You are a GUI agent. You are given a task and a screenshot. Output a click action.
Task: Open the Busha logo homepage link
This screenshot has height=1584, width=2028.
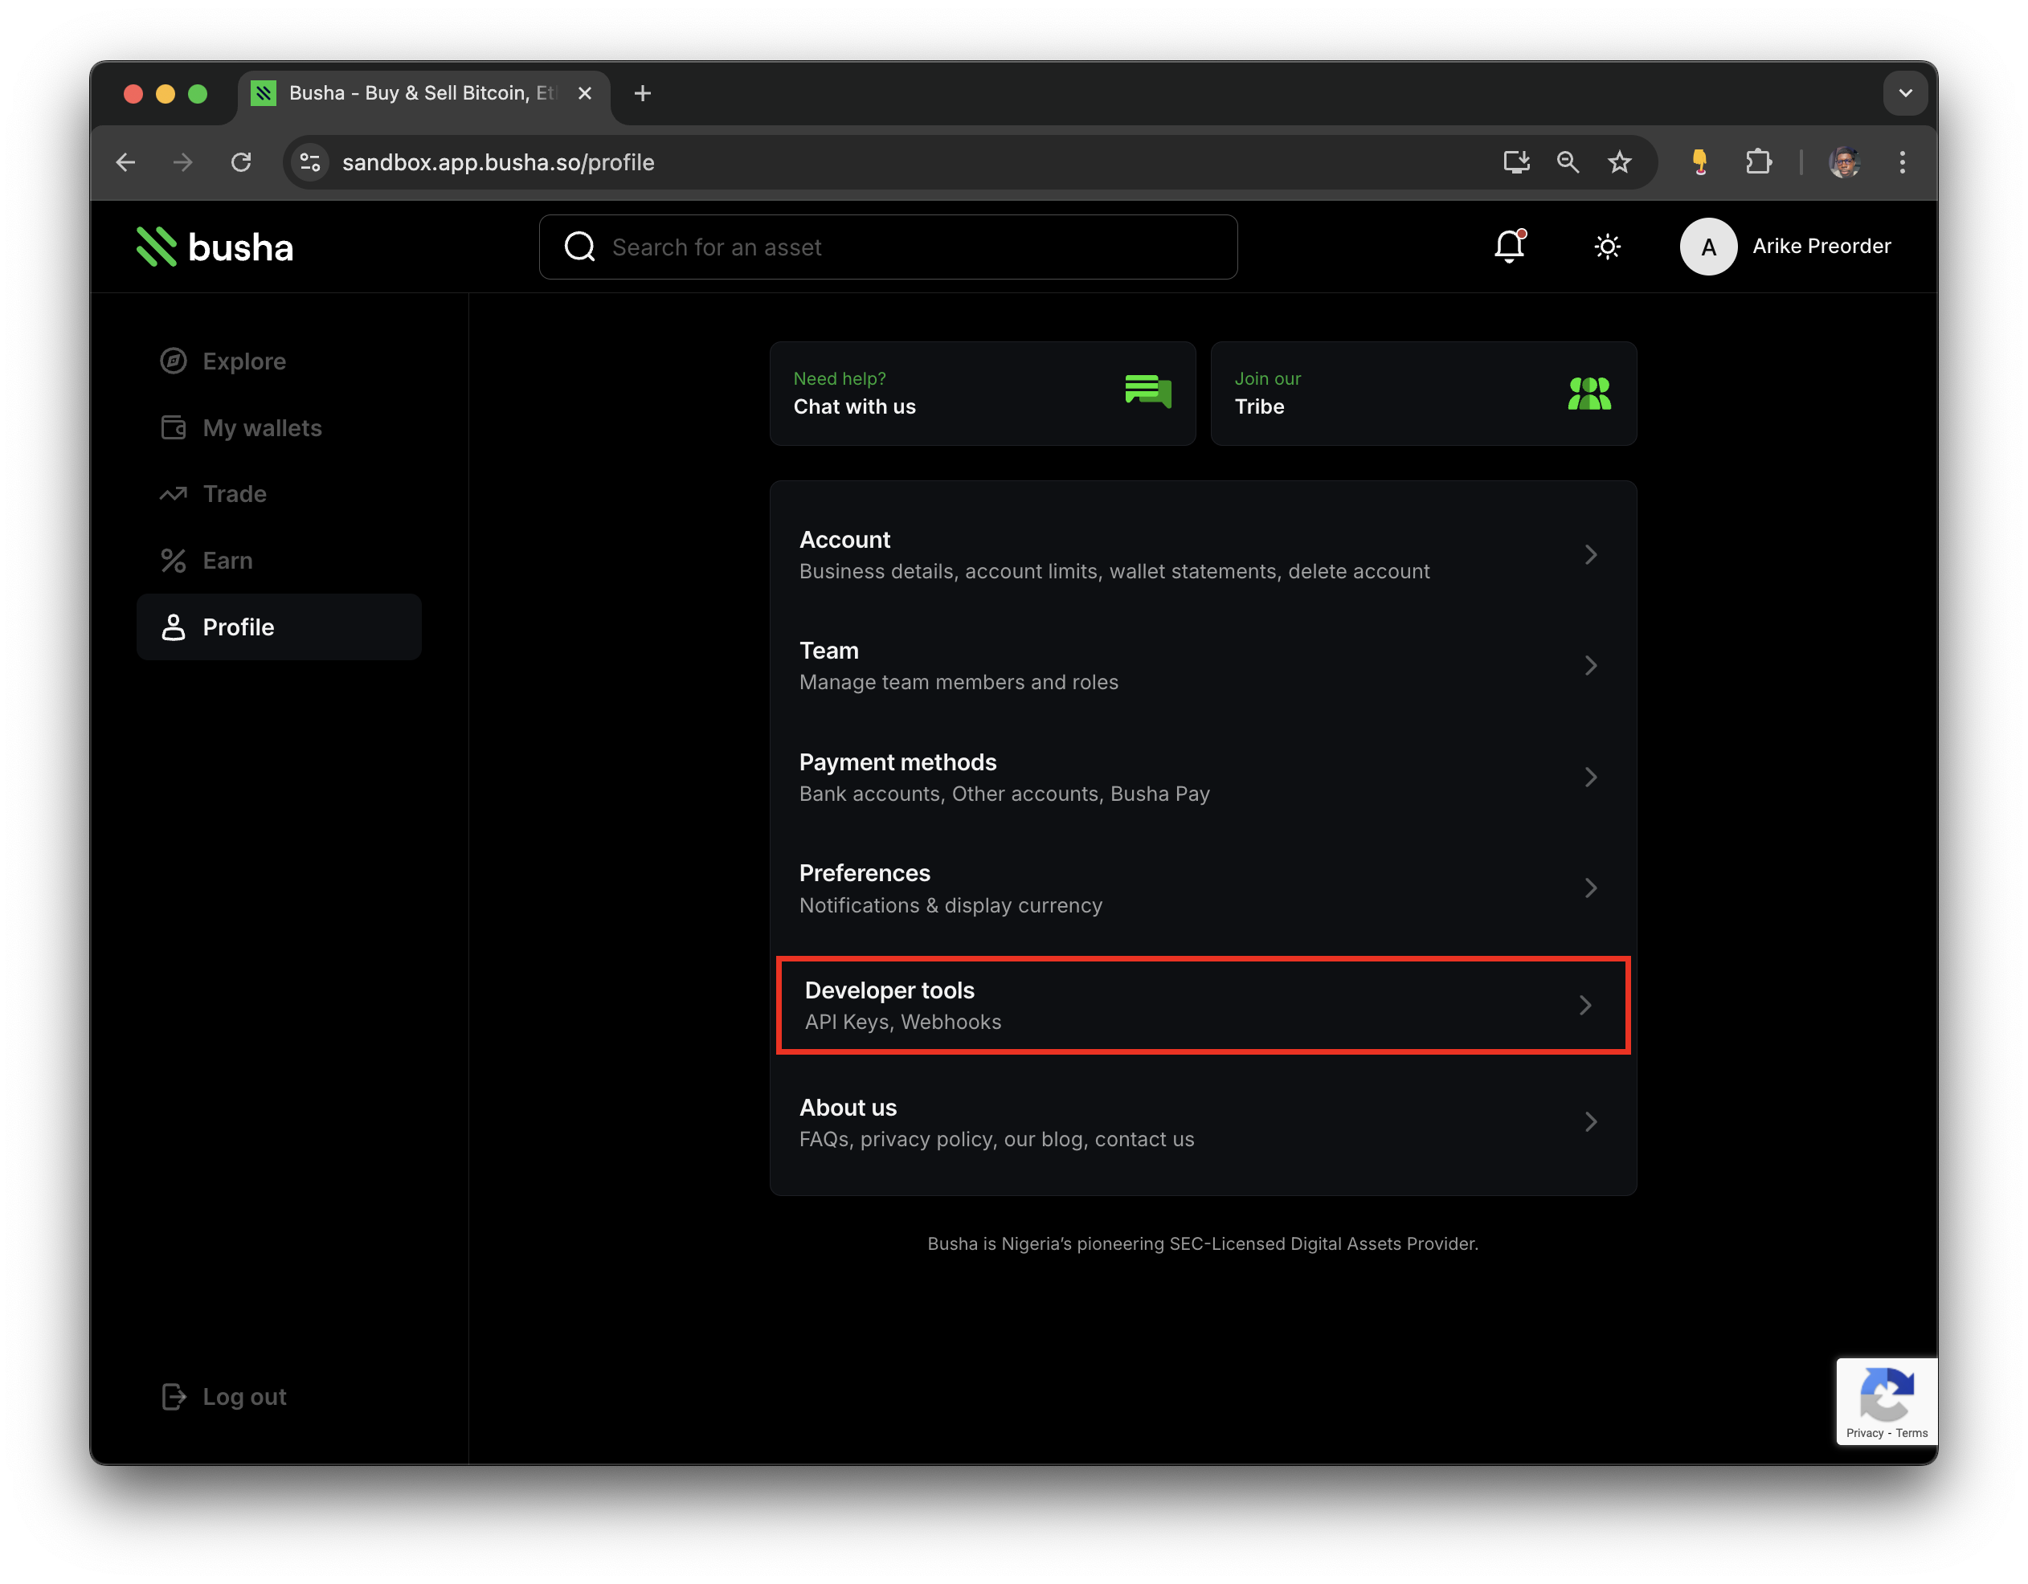pos(215,246)
